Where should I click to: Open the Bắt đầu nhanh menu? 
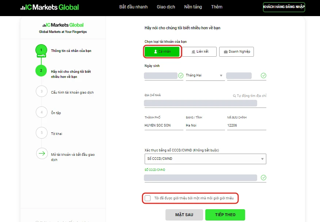tap(133, 7)
